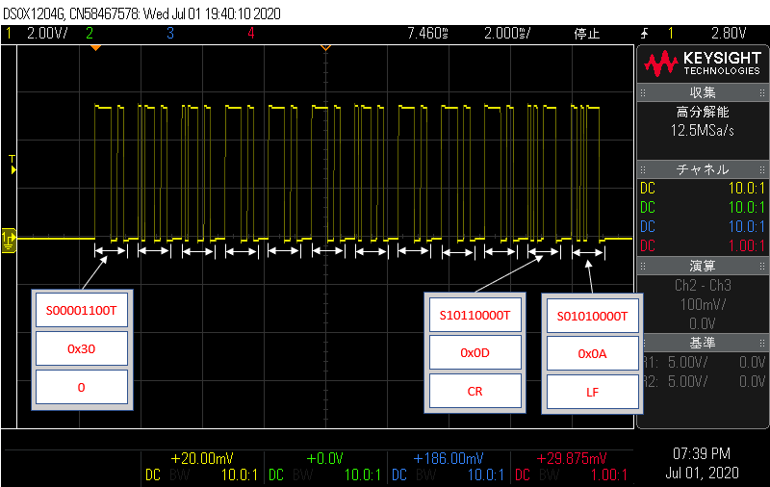Click the Keysight Technologies logo

point(702,64)
